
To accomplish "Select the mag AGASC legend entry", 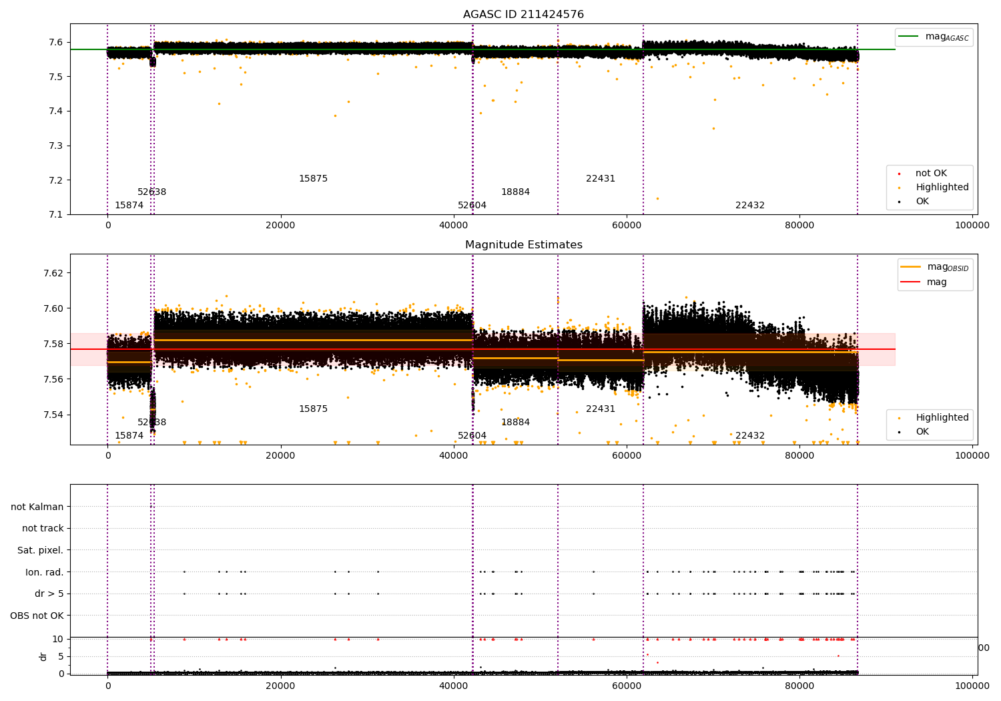I will [934, 37].
